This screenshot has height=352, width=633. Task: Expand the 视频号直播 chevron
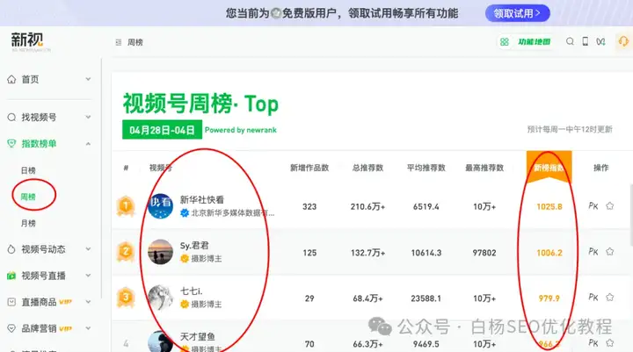click(88, 276)
